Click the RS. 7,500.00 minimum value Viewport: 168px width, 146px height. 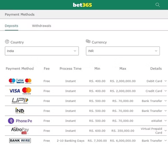tap(97, 141)
